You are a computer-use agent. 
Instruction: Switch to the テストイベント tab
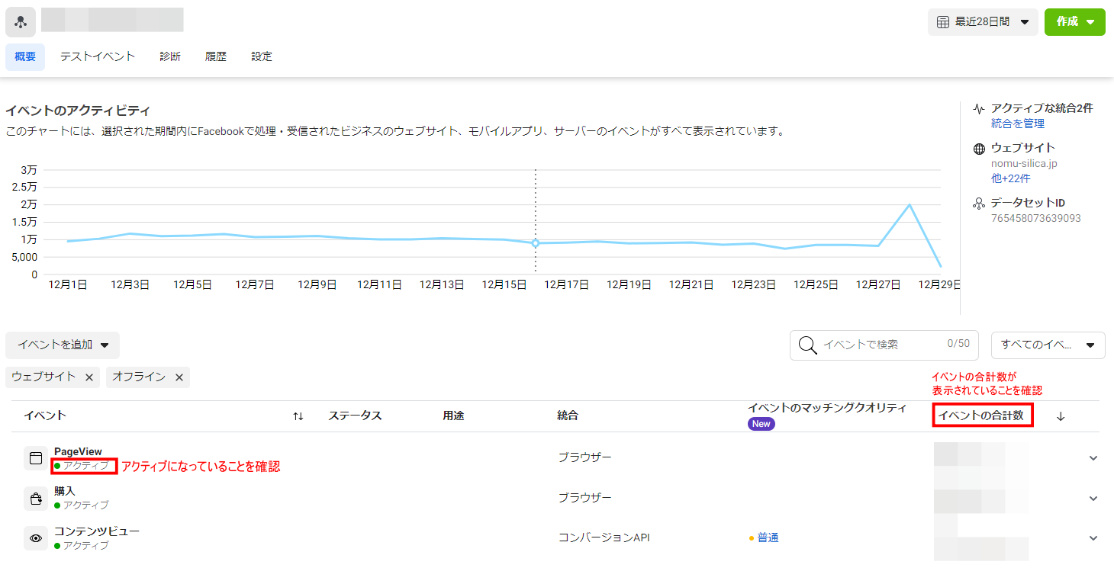(x=98, y=56)
